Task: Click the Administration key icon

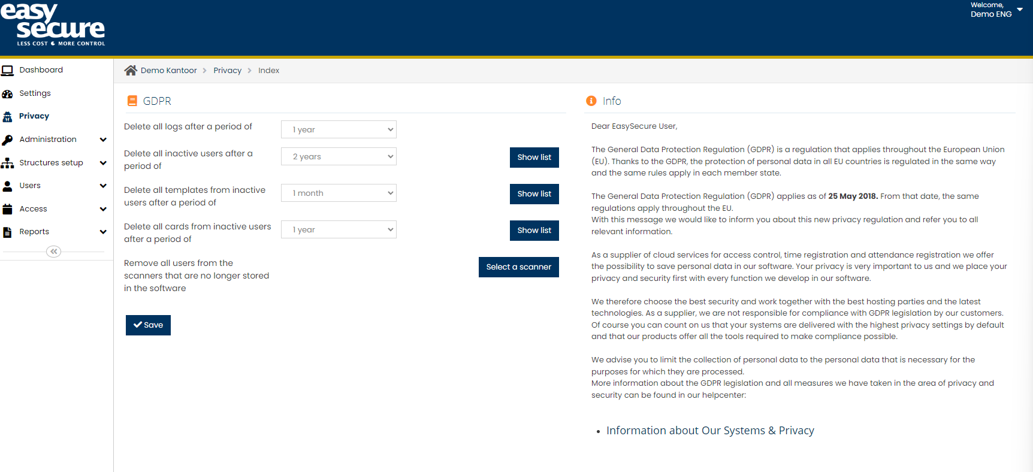Action: tap(7, 140)
